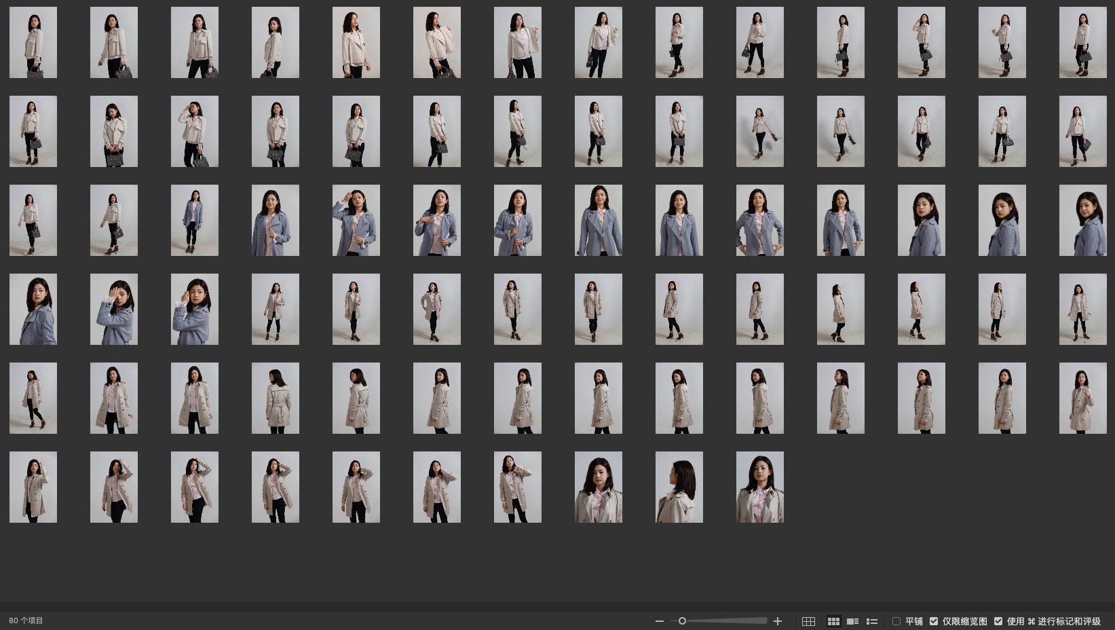The width and height of the screenshot is (1115, 630).
Task: Click the grid lock icon beside the zoom slider
Action: [x=808, y=621]
